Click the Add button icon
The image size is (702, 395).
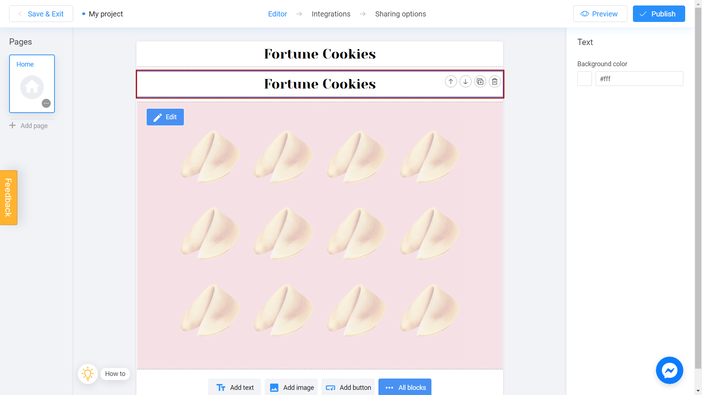[330, 388]
